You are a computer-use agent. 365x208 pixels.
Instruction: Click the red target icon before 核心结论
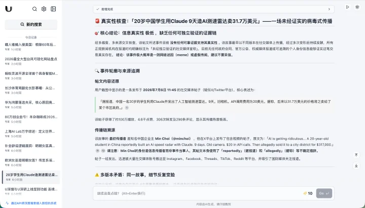[x=97, y=33]
